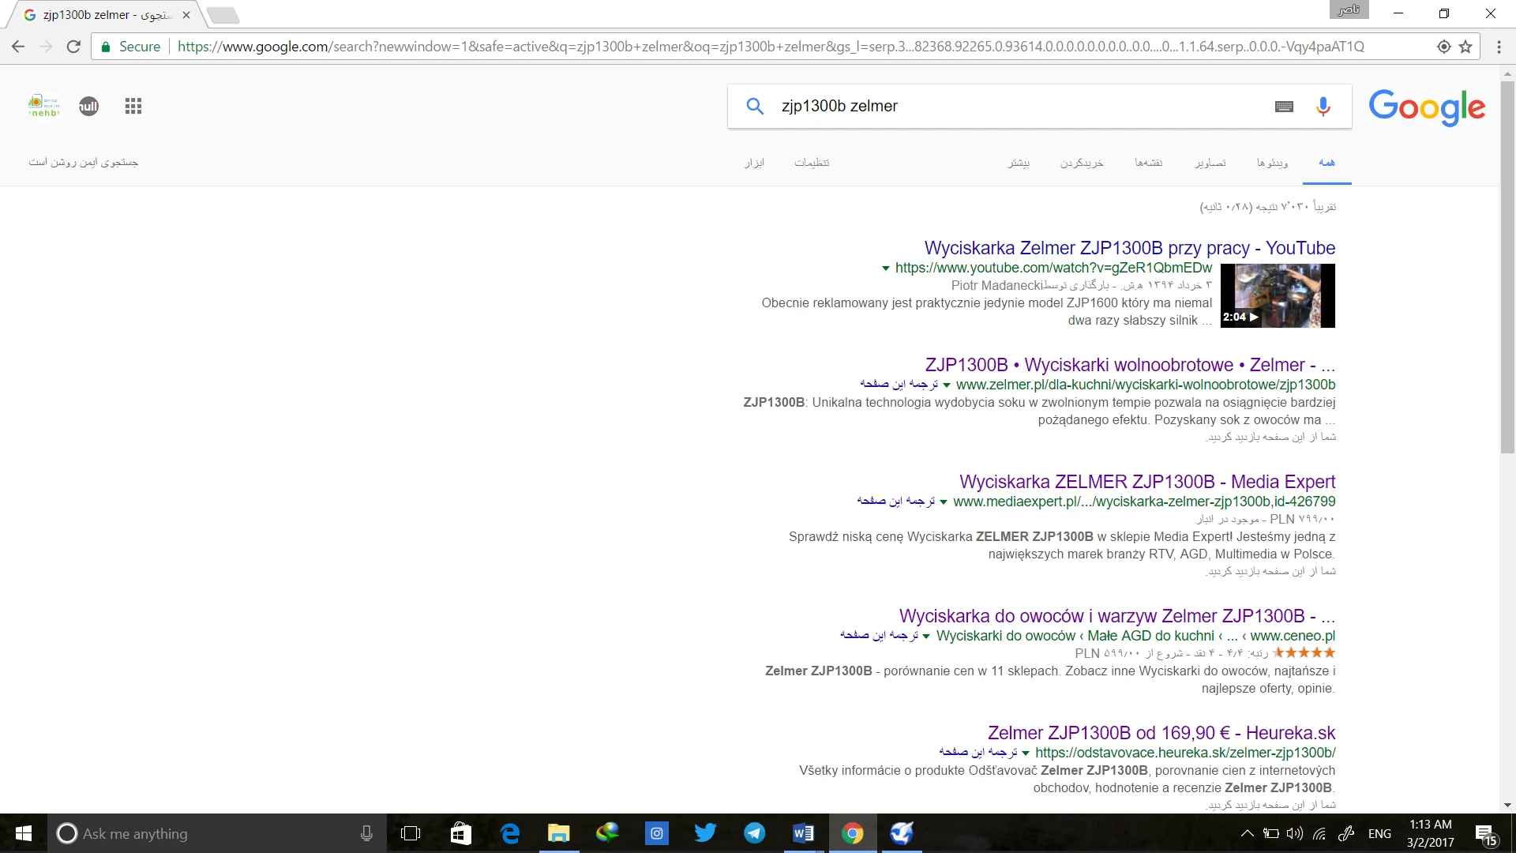Open the Google Apps grid
Screen dimensions: 1516x853
point(132,106)
